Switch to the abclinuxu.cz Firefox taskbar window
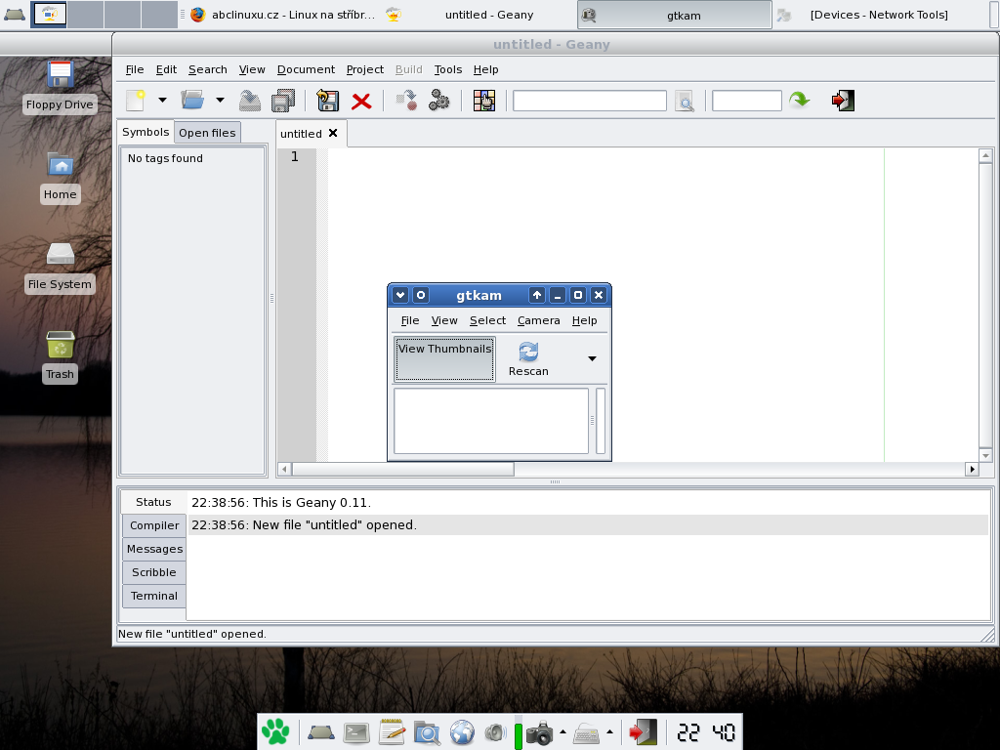The width and height of the screenshot is (1000, 750). (282, 15)
